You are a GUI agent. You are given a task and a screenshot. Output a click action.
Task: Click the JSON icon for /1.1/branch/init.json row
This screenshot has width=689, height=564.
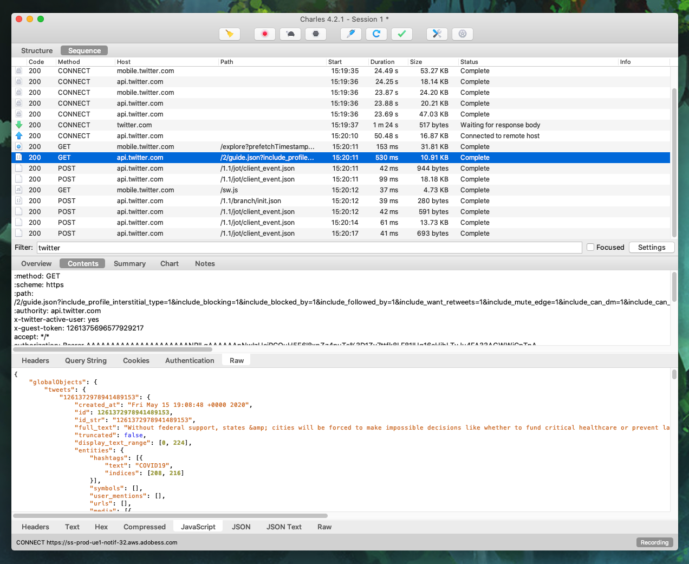(19, 201)
